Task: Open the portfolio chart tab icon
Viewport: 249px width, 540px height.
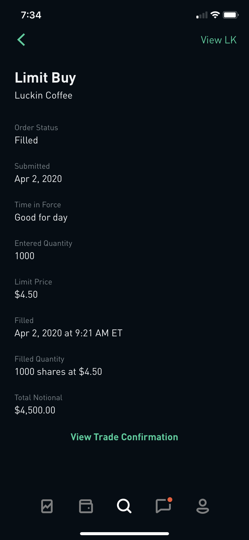Action: click(x=47, y=506)
